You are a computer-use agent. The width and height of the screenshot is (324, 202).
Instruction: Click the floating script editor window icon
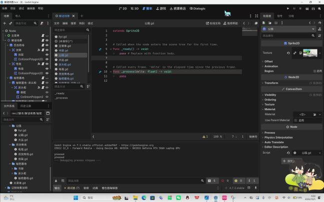click(256, 23)
